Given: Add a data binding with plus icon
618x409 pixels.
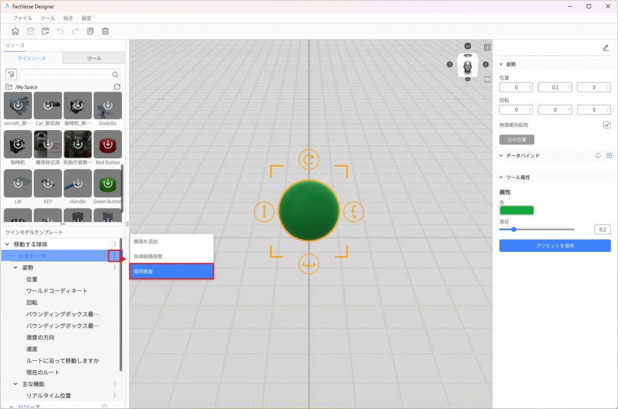Looking at the screenshot, I should click(609, 155).
